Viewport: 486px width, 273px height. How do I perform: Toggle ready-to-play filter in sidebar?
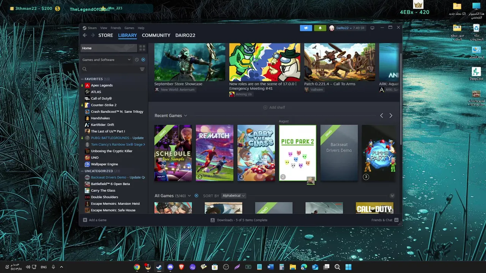[143, 60]
